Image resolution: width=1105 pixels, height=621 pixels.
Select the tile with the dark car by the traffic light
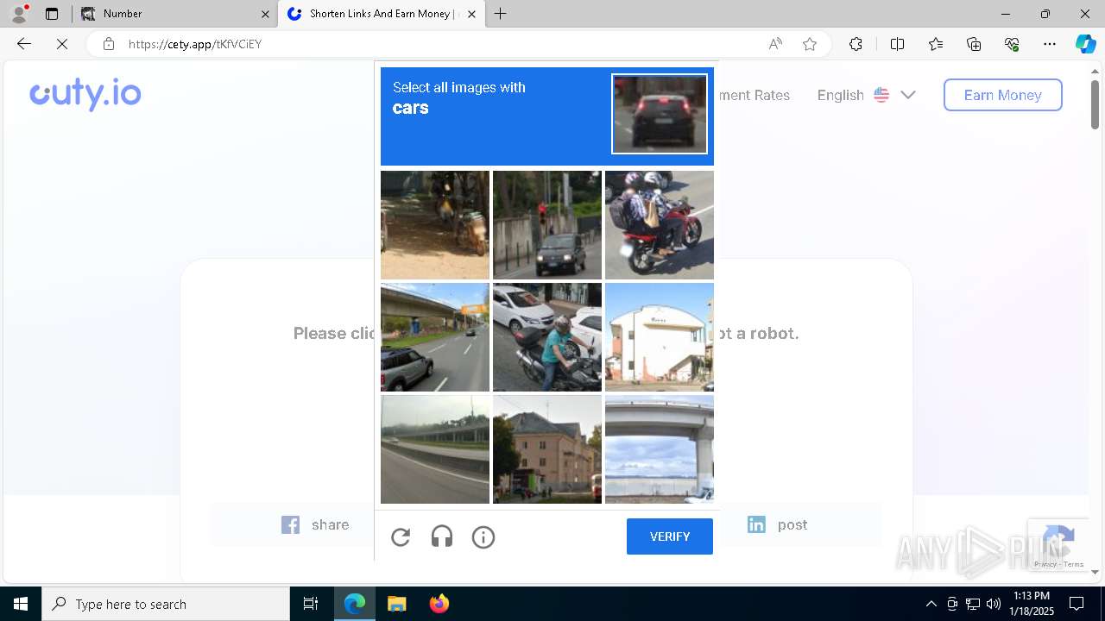coord(547,225)
